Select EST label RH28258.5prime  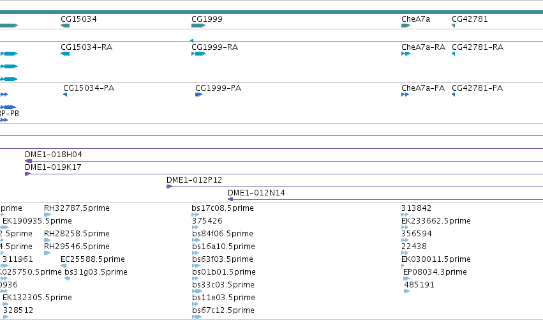(x=77, y=234)
